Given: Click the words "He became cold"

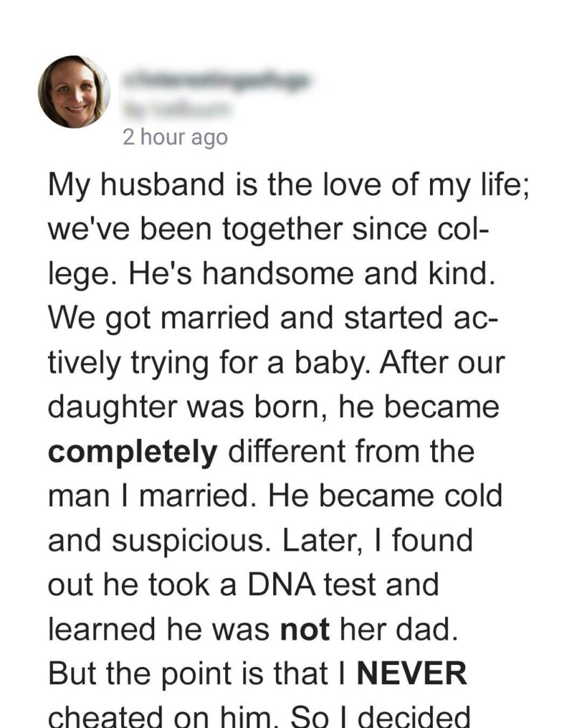Looking at the screenshot, I should (x=384, y=497).
